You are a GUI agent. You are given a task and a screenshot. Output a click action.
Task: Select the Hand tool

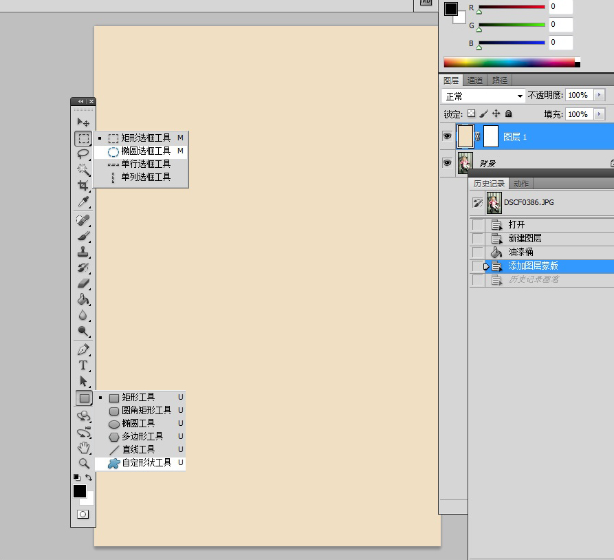[x=83, y=448]
